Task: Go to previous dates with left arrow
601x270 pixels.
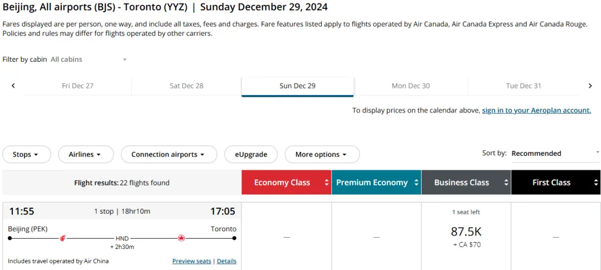Action: 13,86
